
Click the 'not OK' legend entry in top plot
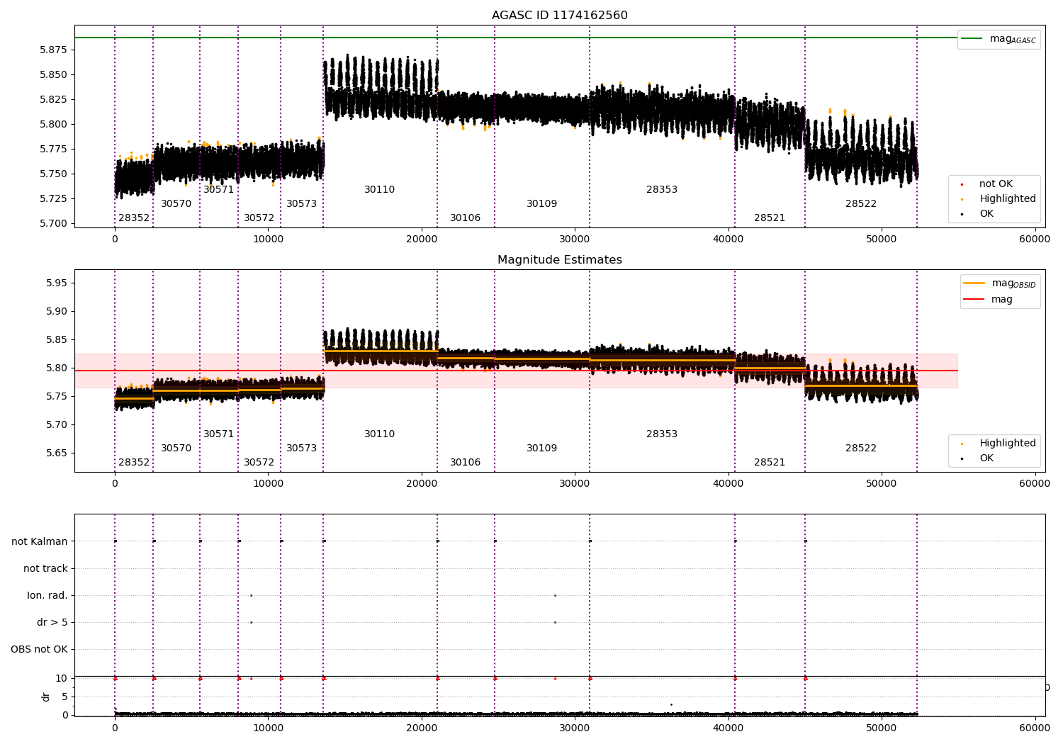[x=995, y=184]
